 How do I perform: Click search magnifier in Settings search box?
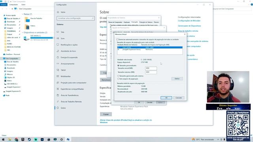93,18
